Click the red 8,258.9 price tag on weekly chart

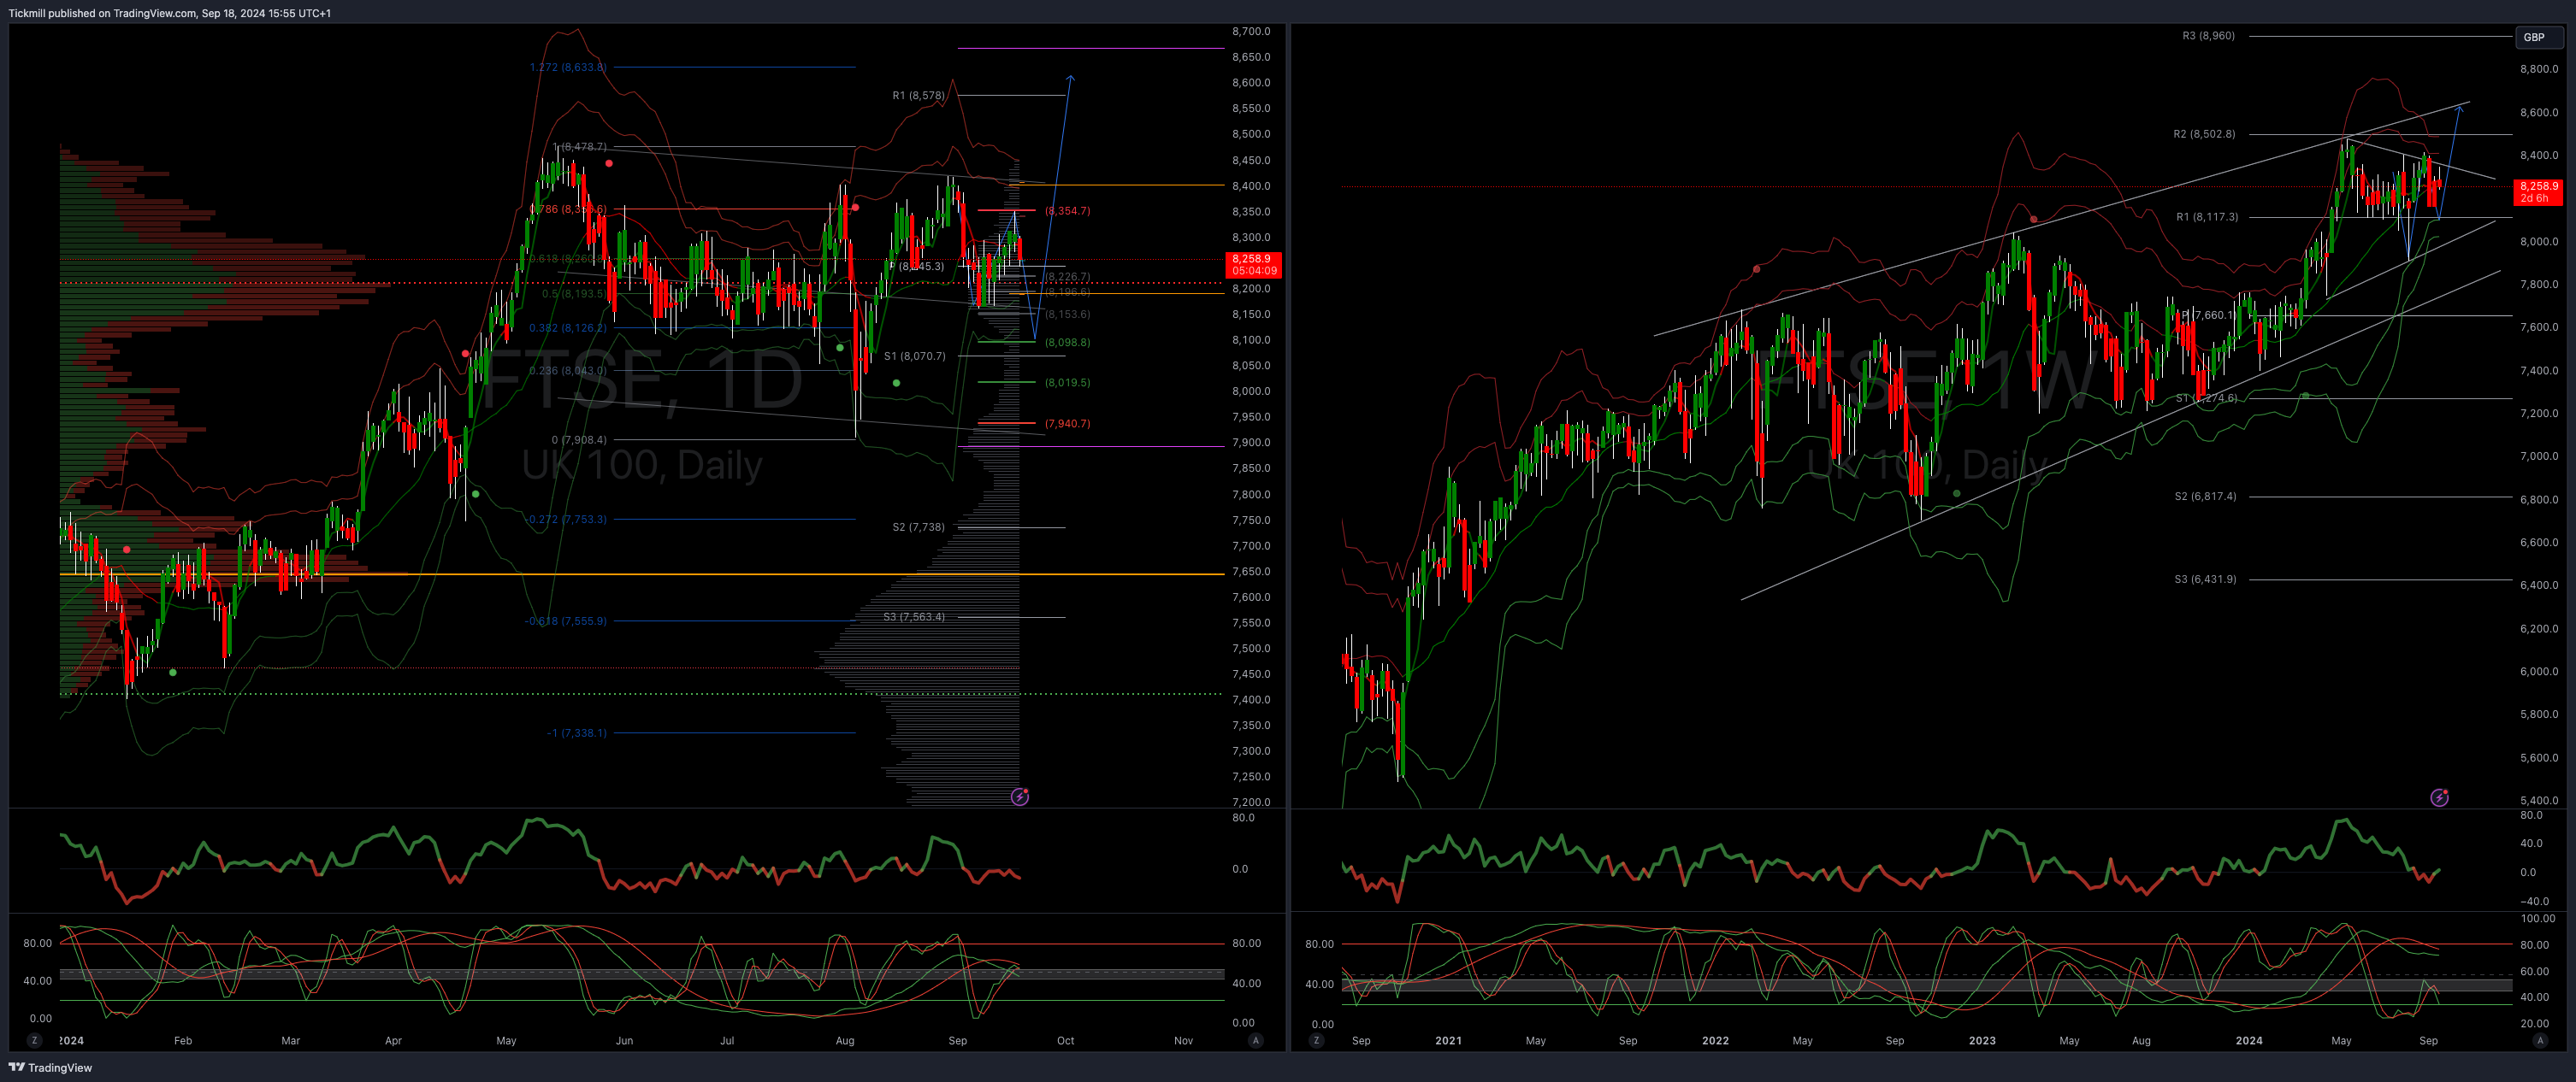2538,191
